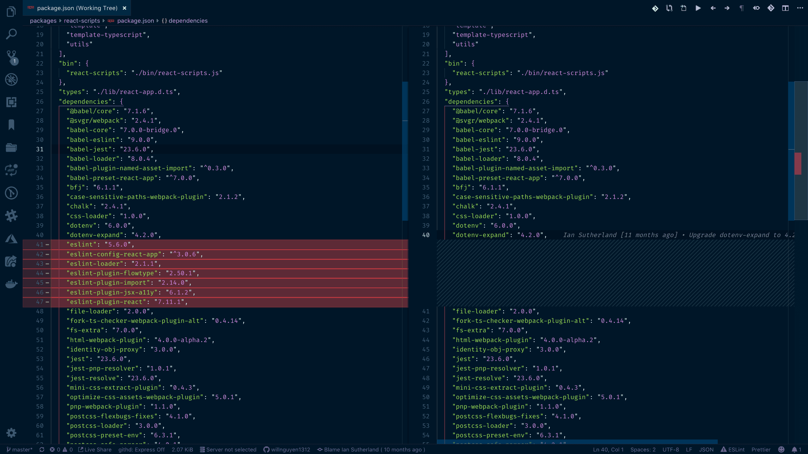The width and height of the screenshot is (808, 454).
Task: Go to previous change with left arrow
Action: [x=713, y=8]
